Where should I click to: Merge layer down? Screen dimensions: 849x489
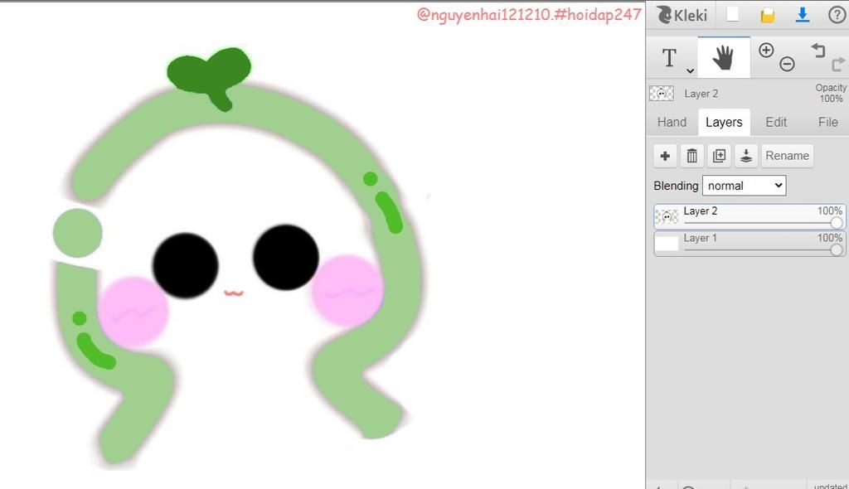(746, 156)
